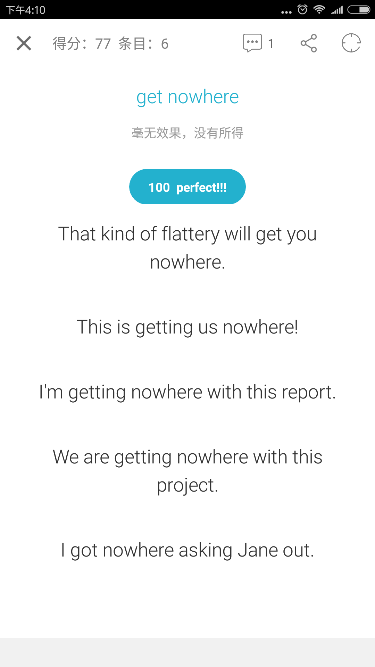This screenshot has width=375, height=667.
Task: Tap the three-dot status bar indicator
Action: pyautogui.click(x=286, y=12)
